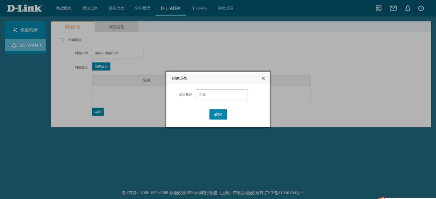The image size is (436, 199).
Task: Switch to the 网络列表 tab
Action: point(73,27)
